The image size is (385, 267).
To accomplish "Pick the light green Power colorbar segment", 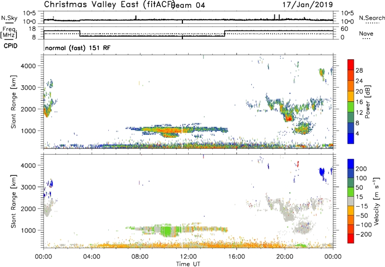I will (351, 107).
